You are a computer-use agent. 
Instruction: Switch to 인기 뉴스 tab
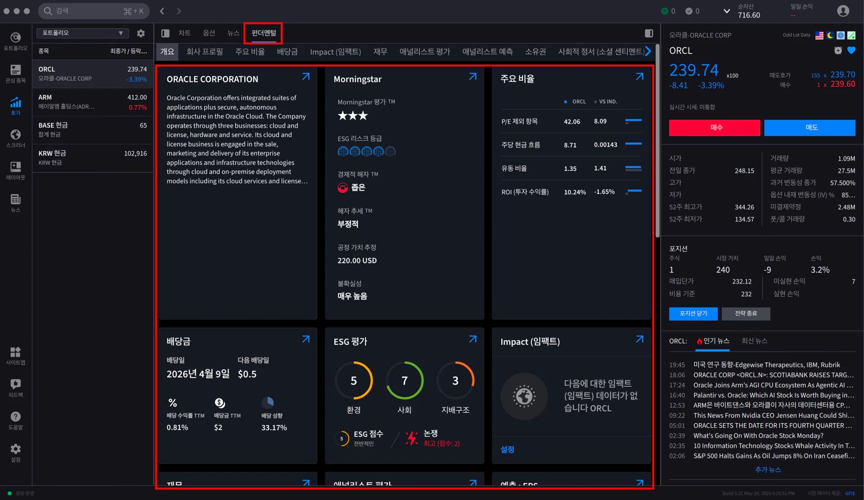713,341
